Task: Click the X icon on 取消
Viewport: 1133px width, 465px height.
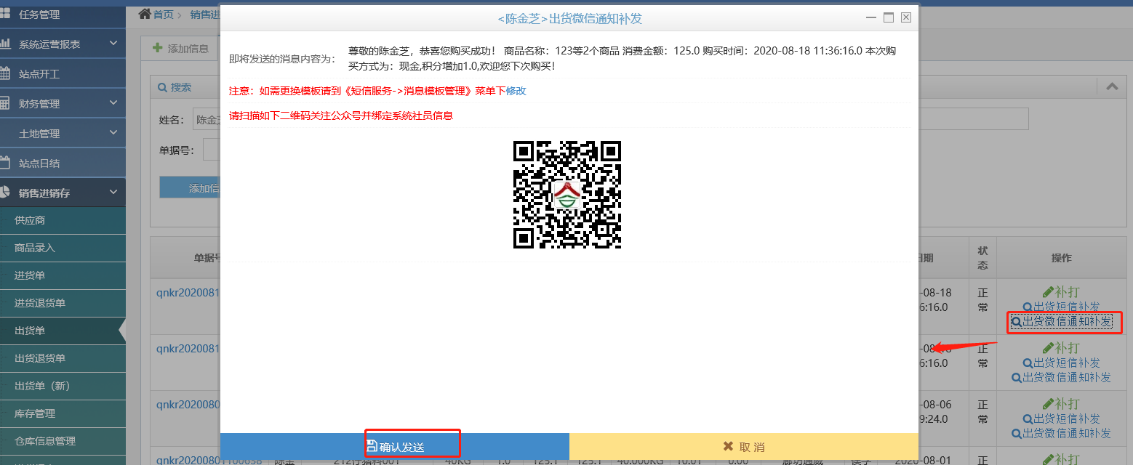Action: coord(728,446)
